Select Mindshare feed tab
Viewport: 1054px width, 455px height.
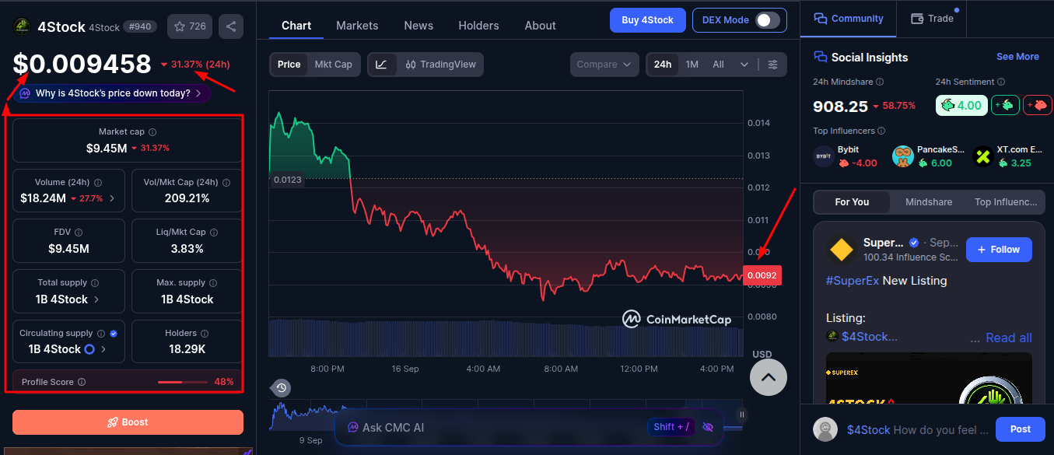pos(929,202)
